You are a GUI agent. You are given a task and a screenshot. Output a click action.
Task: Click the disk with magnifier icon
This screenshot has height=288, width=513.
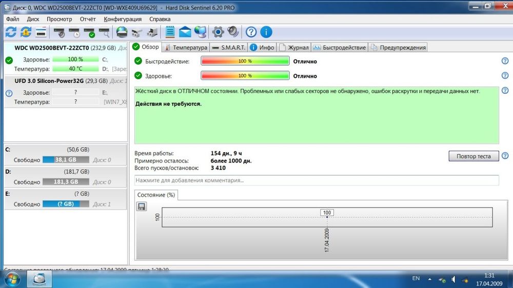pos(104,32)
